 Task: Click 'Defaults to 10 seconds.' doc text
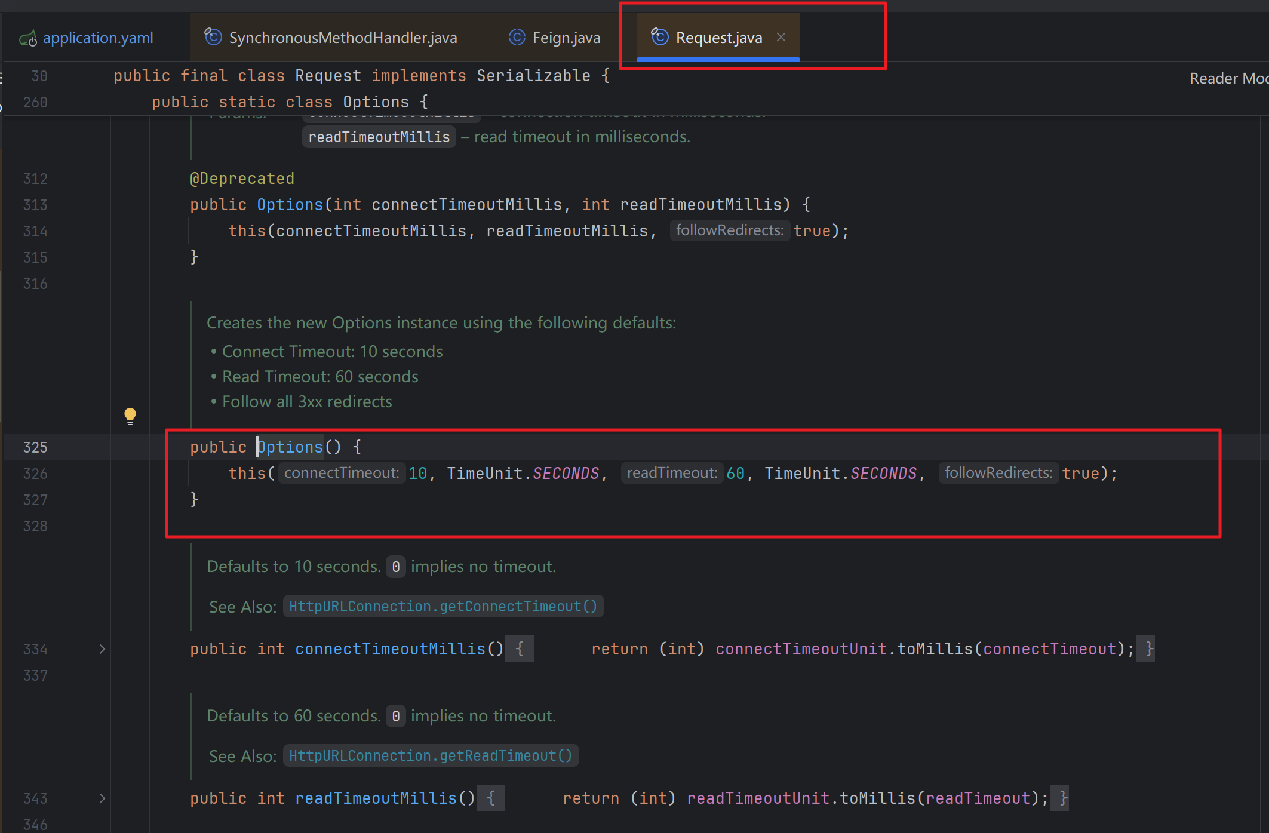293,566
